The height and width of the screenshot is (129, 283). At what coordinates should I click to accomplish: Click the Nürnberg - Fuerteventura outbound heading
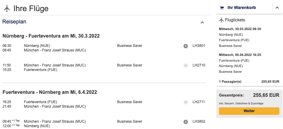[x=51, y=36]
